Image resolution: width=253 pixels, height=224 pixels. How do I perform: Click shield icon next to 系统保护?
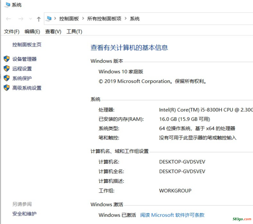click(7, 78)
